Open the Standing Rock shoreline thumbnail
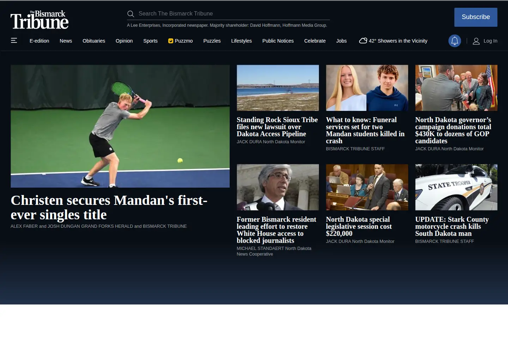The image size is (508, 352). (x=278, y=88)
